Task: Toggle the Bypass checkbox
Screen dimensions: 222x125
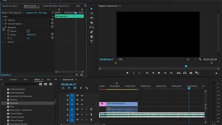Action: pyautogui.click(x=28, y=31)
